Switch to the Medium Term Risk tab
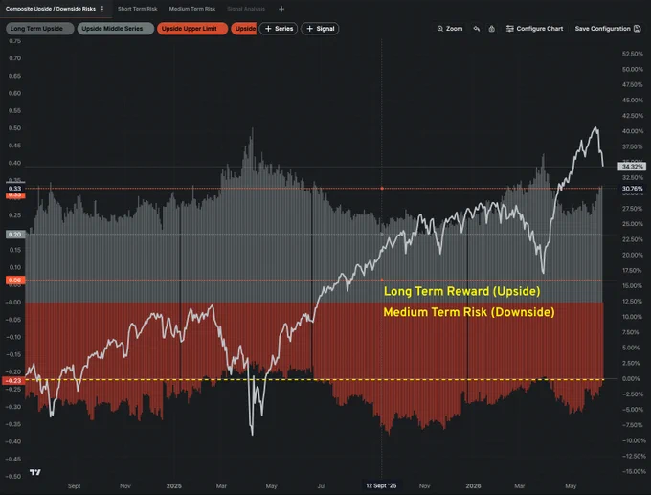This screenshot has width=651, height=495. (x=192, y=9)
